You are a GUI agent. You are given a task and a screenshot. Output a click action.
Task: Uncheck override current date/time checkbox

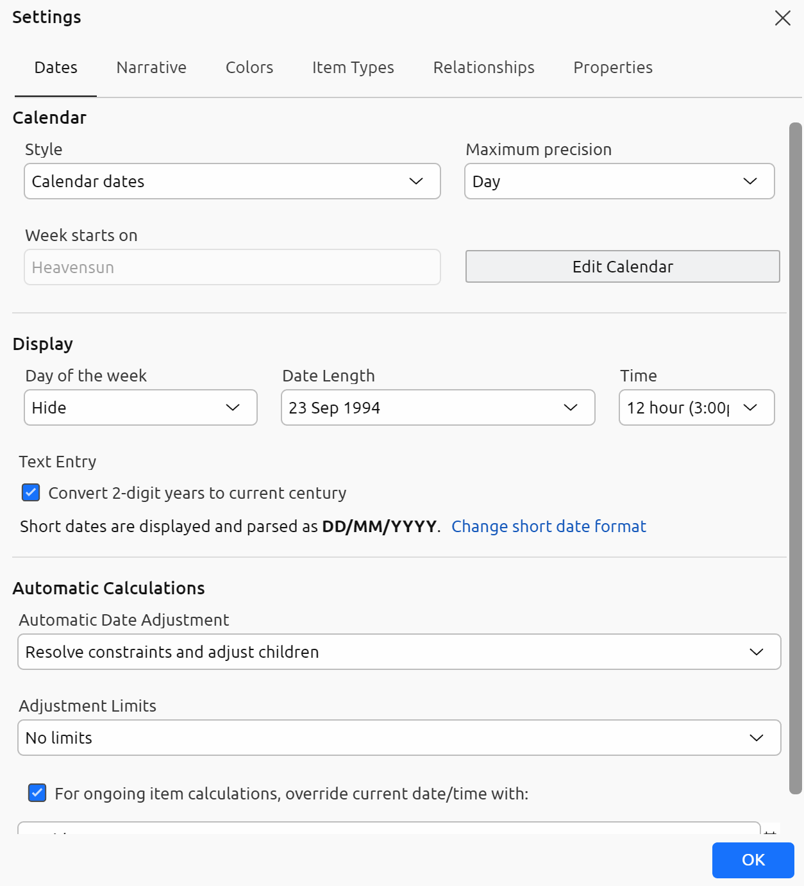[x=37, y=793]
